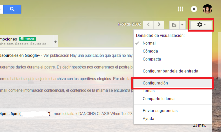This screenshot has height=132, width=221.
Task: Open the Google apps grid
Action: click(180, 9)
